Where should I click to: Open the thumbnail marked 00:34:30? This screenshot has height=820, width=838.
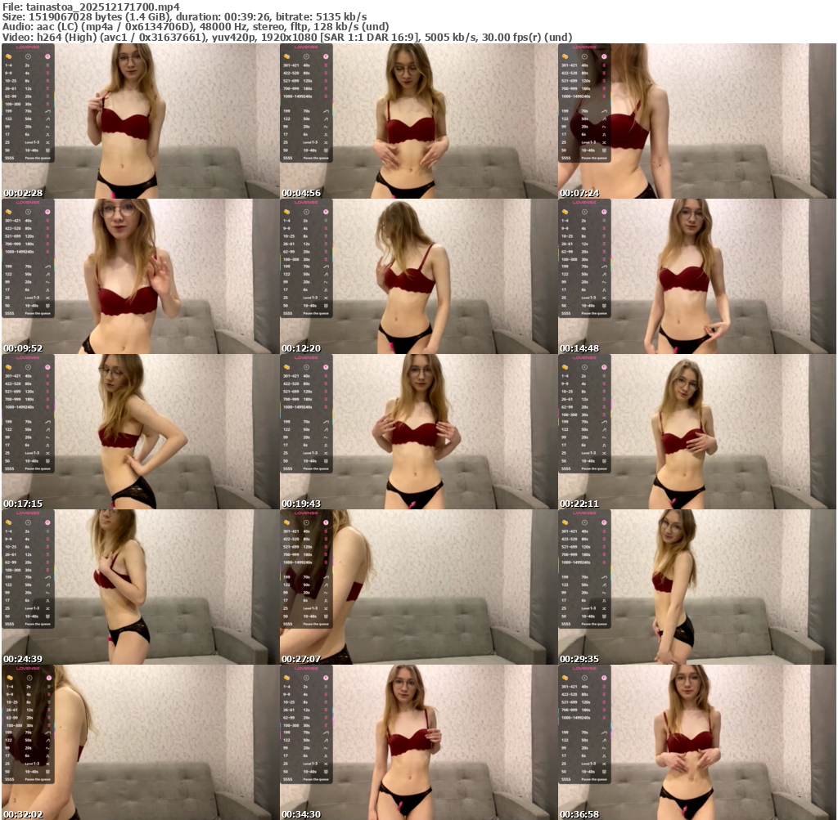click(418, 742)
